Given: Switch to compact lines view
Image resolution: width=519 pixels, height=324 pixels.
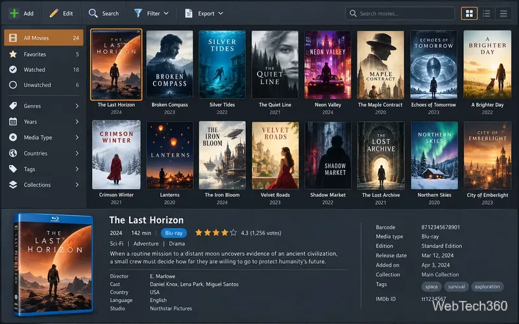Looking at the screenshot, I should 503,14.
